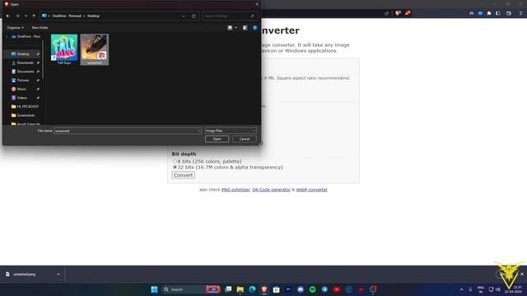527x296 pixels.
Task: Expand OneDrive - Personal tree node
Action: point(7,36)
